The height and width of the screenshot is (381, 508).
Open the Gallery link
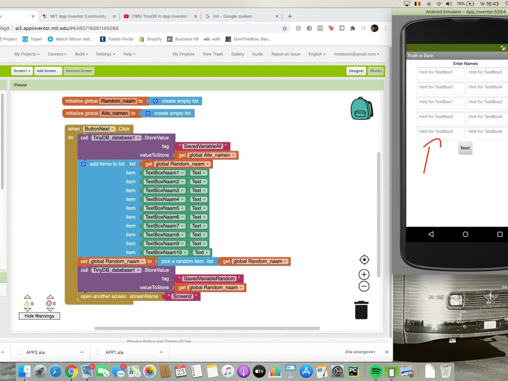pyautogui.click(x=237, y=54)
